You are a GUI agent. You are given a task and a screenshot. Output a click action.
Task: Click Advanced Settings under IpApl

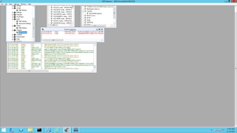pos(25,23)
